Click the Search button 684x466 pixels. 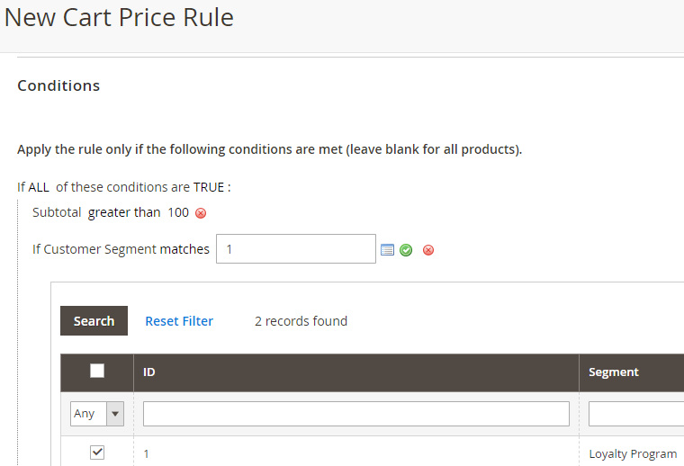tap(94, 321)
